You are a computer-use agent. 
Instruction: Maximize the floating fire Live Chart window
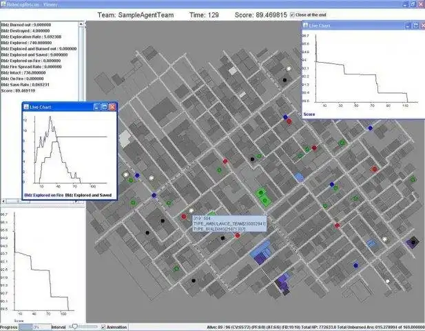104,107
